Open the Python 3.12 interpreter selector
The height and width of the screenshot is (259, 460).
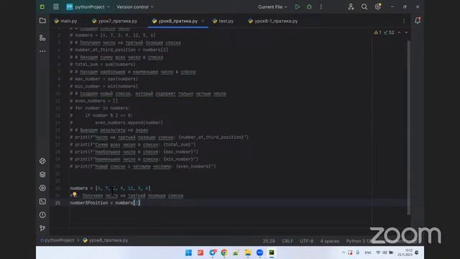point(359,241)
